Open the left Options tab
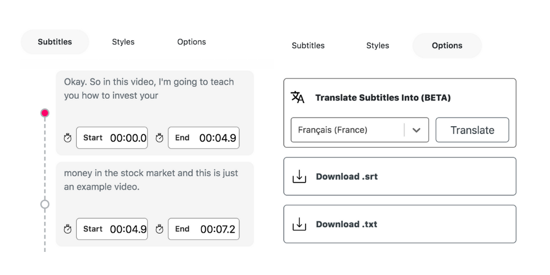 [x=192, y=42]
